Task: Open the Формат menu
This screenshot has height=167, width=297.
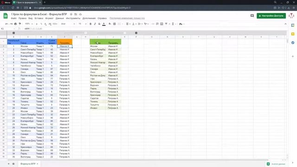Action: (x=49, y=19)
